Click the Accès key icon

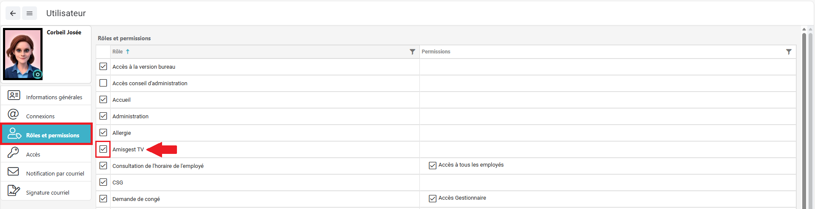coord(14,153)
